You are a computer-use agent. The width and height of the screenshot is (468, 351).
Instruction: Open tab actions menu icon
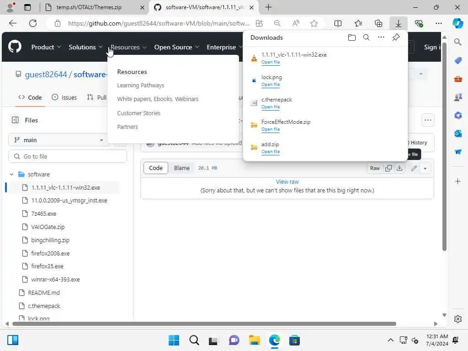coord(27,7)
